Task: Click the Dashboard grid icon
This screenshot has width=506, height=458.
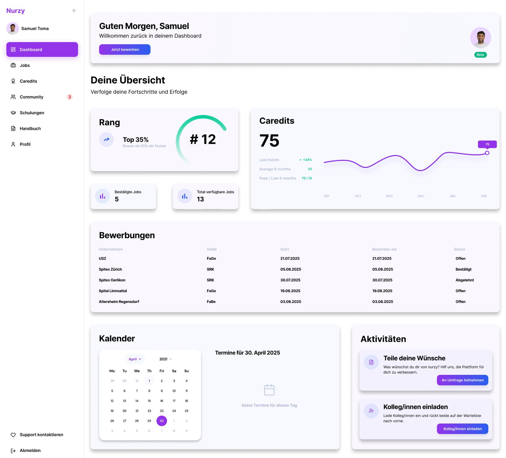Action: (x=13, y=50)
